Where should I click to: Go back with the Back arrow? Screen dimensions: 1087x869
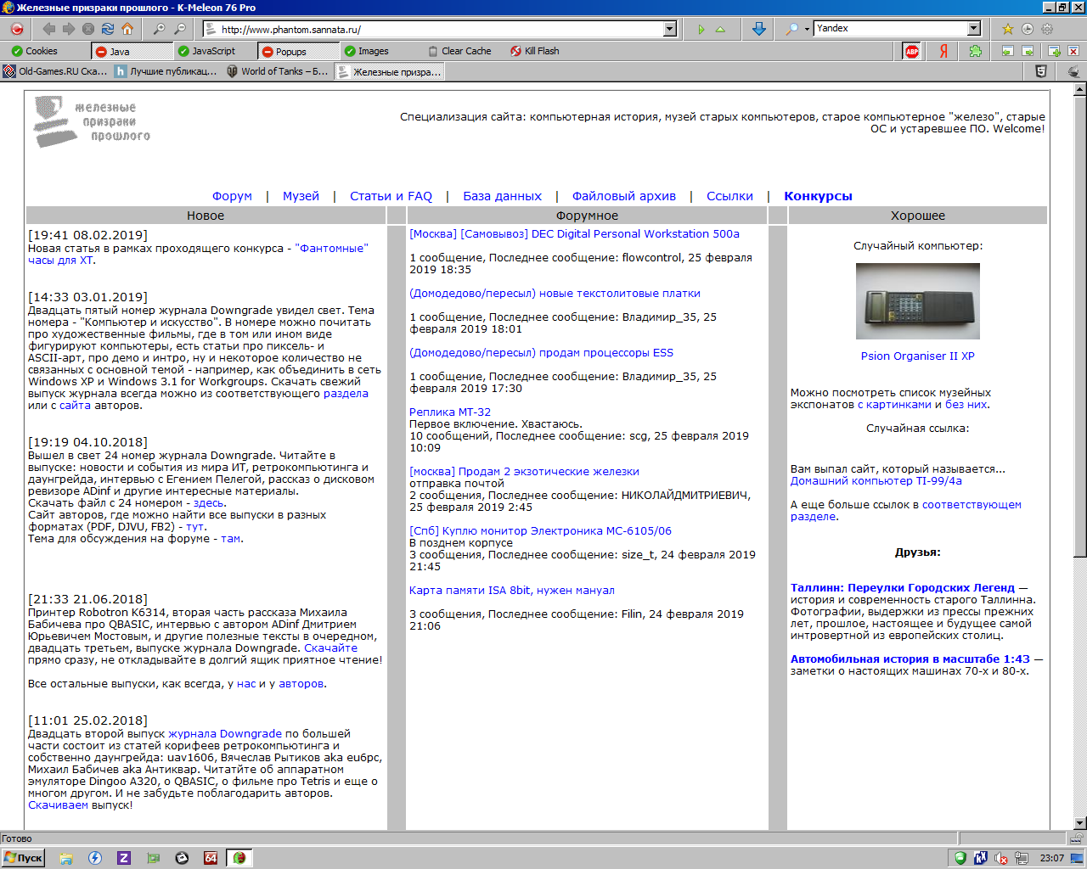point(49,29)
